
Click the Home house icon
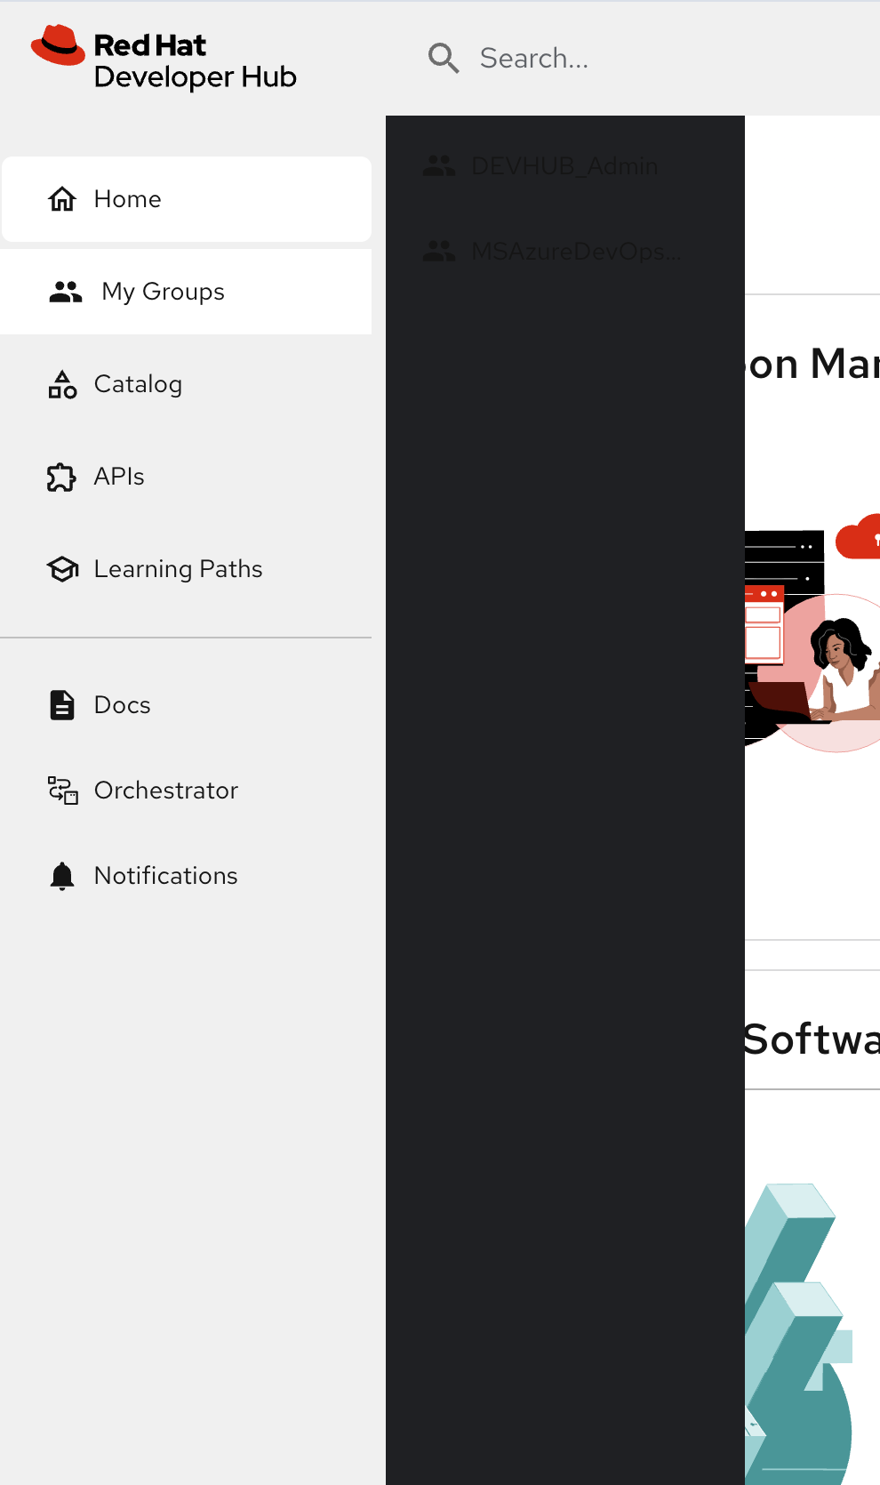point(62,199)
